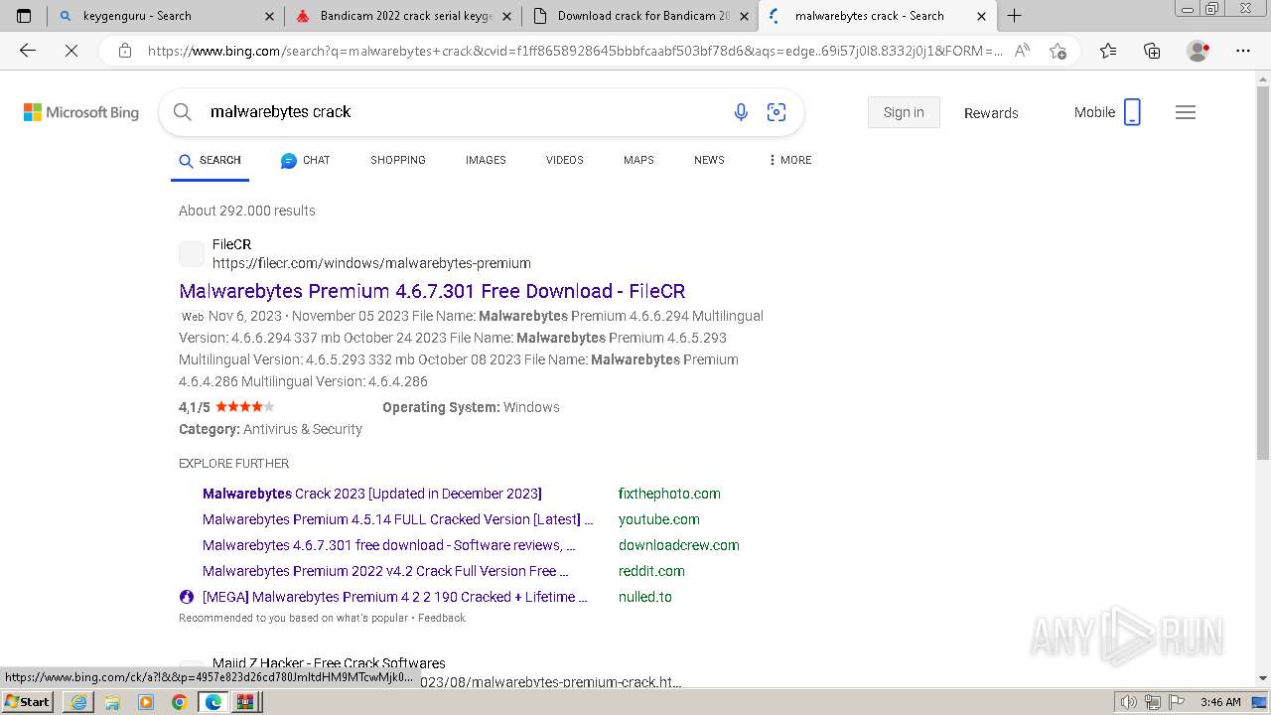
Task: Open nulled.to domain link
Action: point(644,597)
